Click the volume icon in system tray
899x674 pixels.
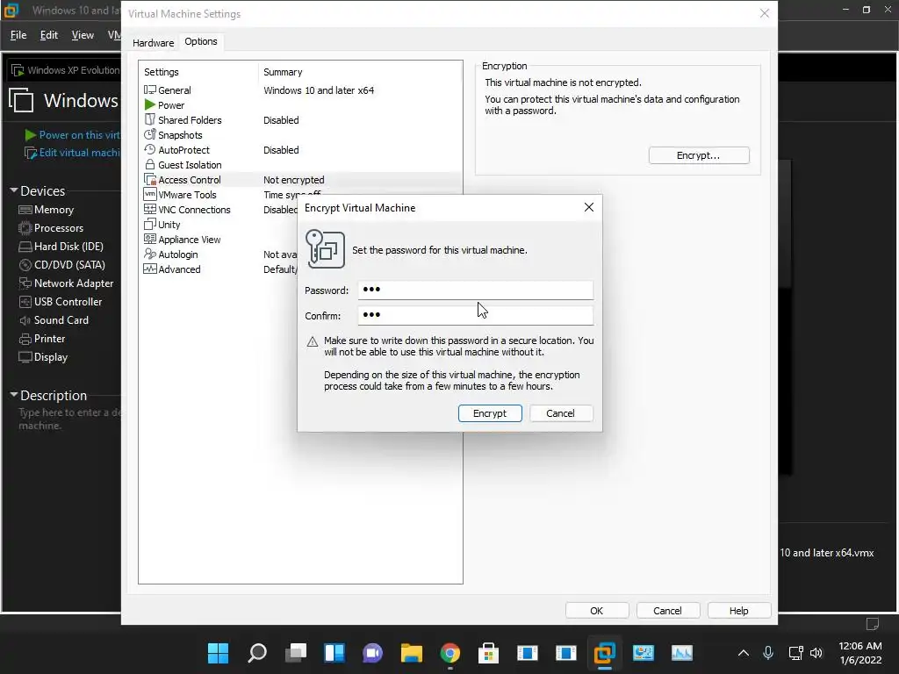(x=816, y=653)
